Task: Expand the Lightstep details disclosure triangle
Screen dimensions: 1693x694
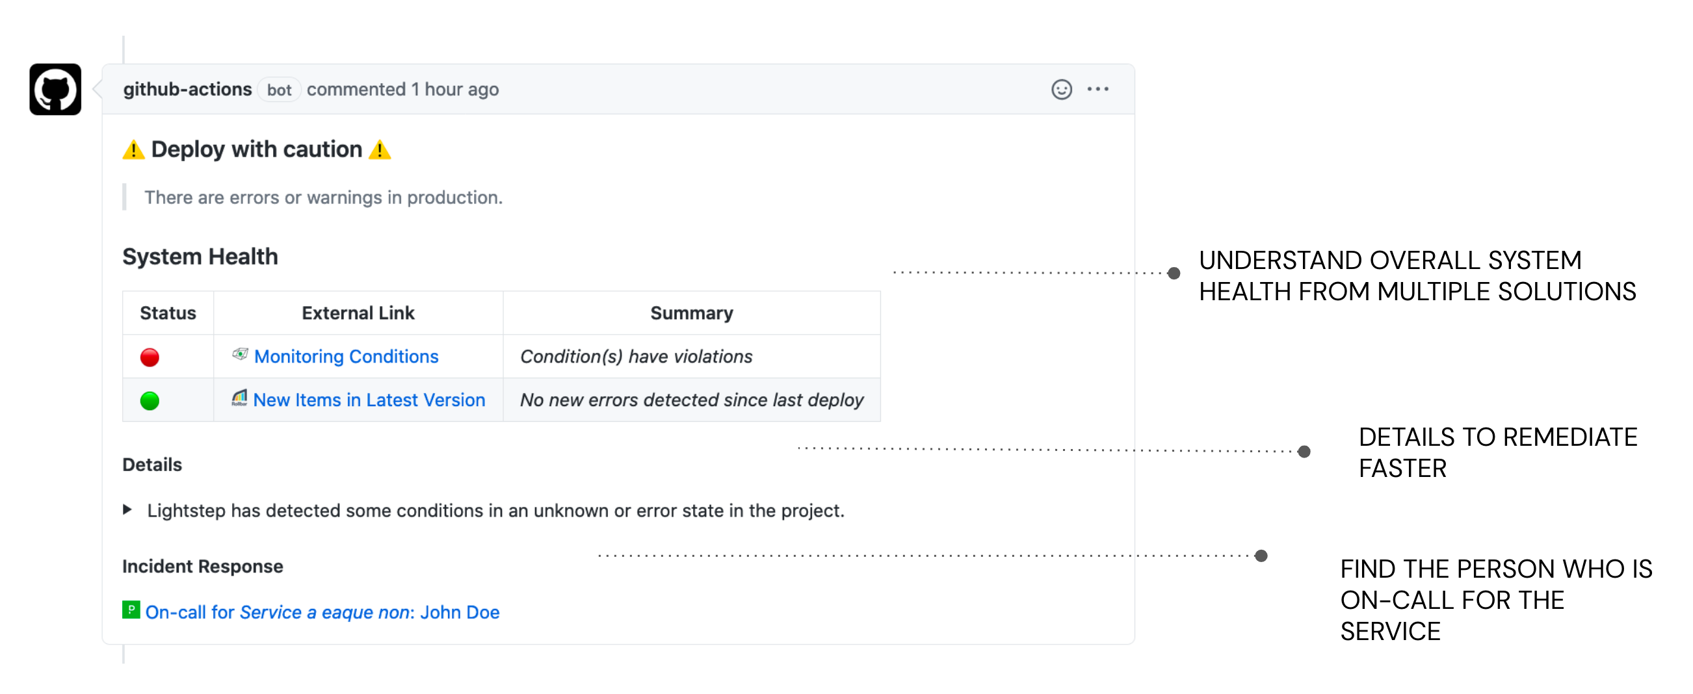Action: coord(127,509)
